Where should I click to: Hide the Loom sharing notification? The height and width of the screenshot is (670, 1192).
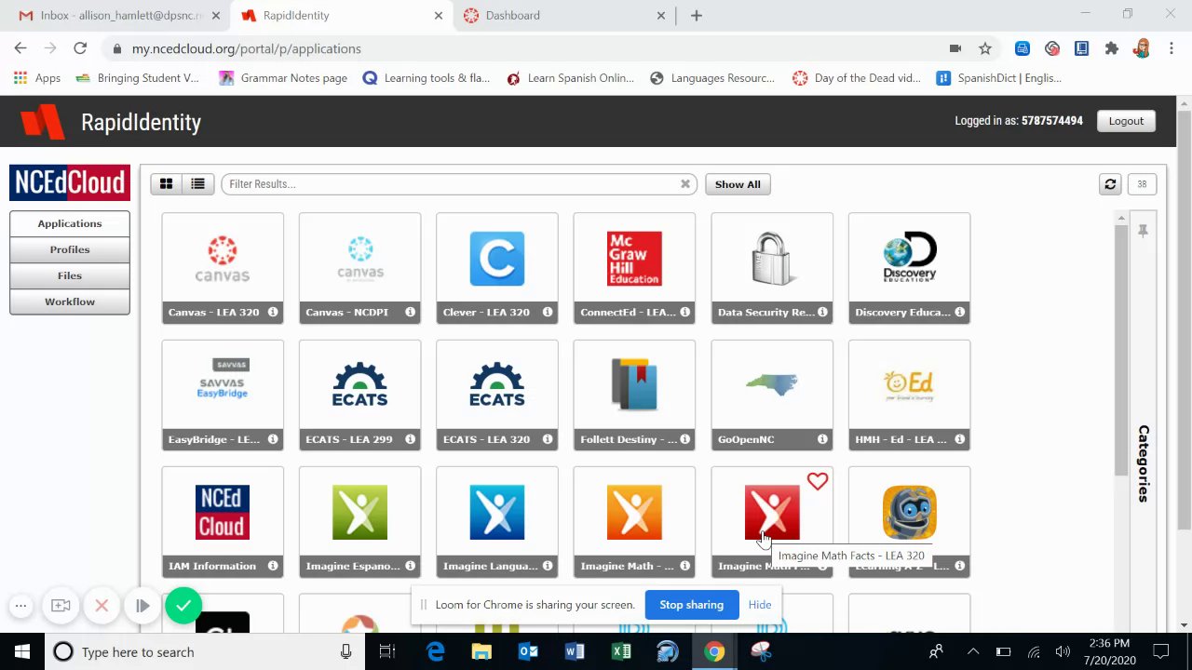760,605
